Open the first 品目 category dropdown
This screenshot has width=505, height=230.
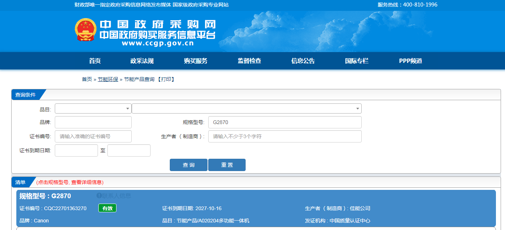(93, 108)
